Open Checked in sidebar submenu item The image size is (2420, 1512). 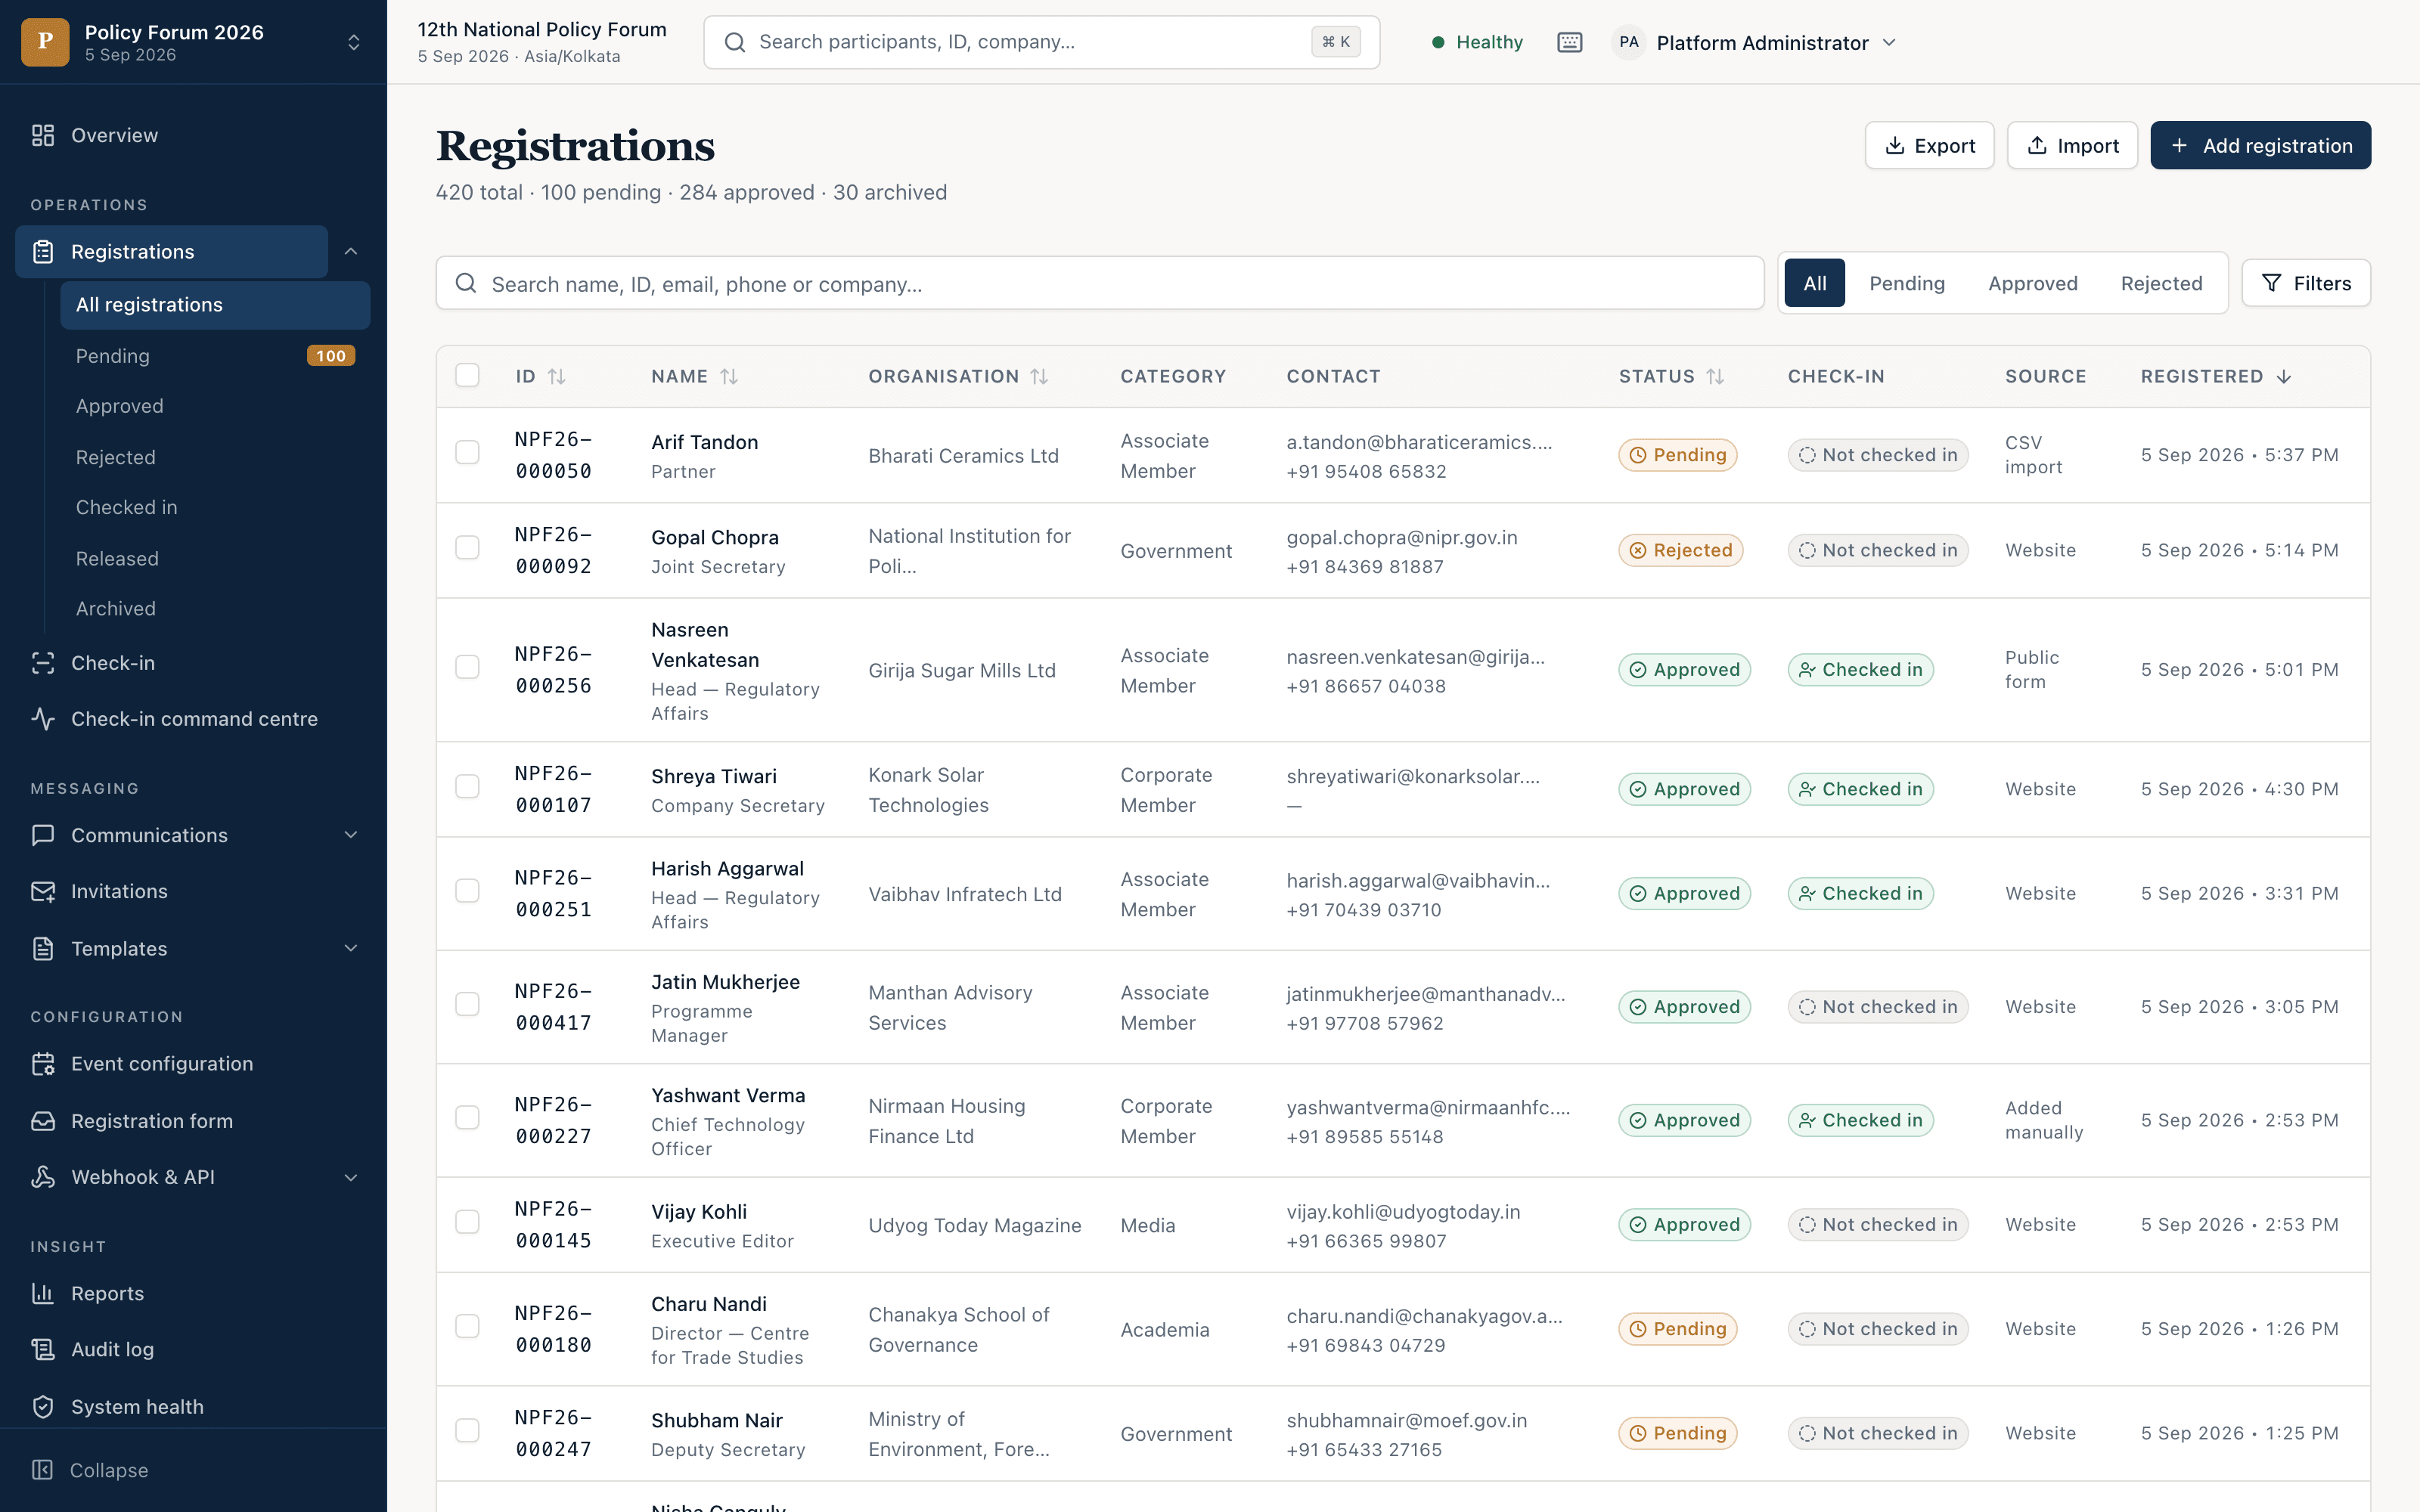point(126,507)
